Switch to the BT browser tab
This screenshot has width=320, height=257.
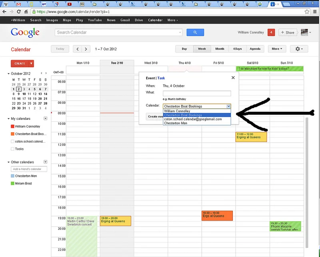(x=44, y=4)
